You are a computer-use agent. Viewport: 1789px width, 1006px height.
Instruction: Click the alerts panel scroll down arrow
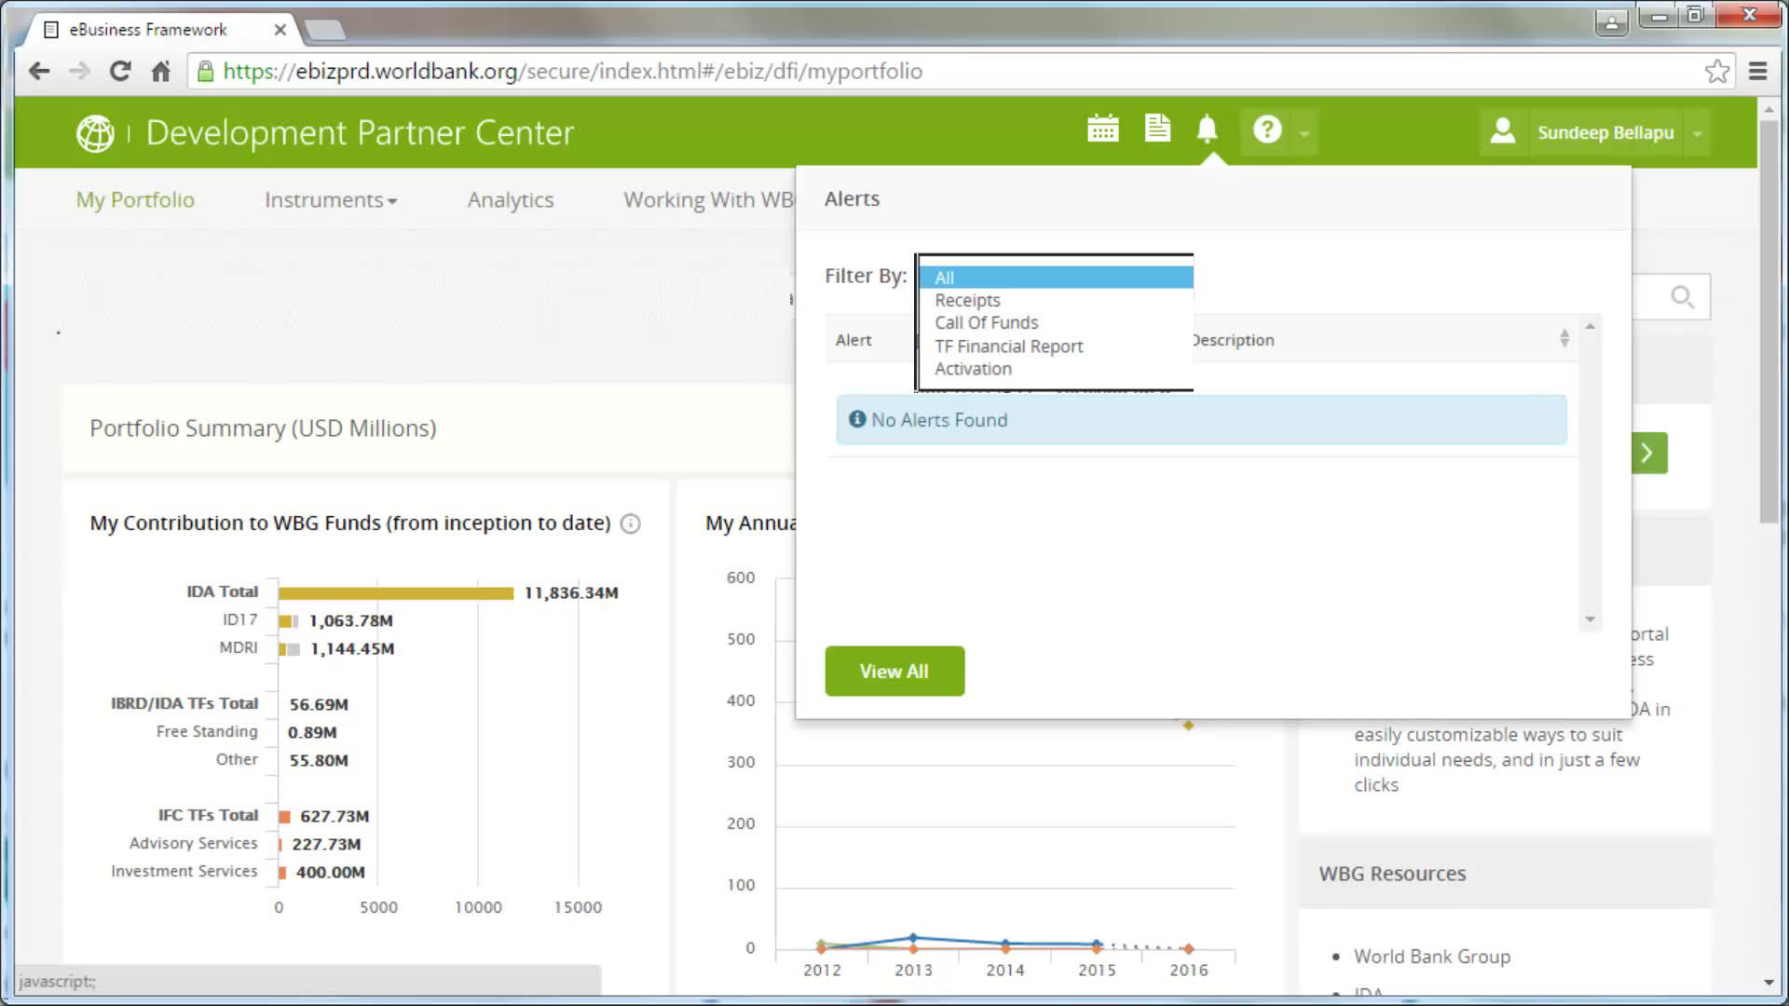point(1590,619)
